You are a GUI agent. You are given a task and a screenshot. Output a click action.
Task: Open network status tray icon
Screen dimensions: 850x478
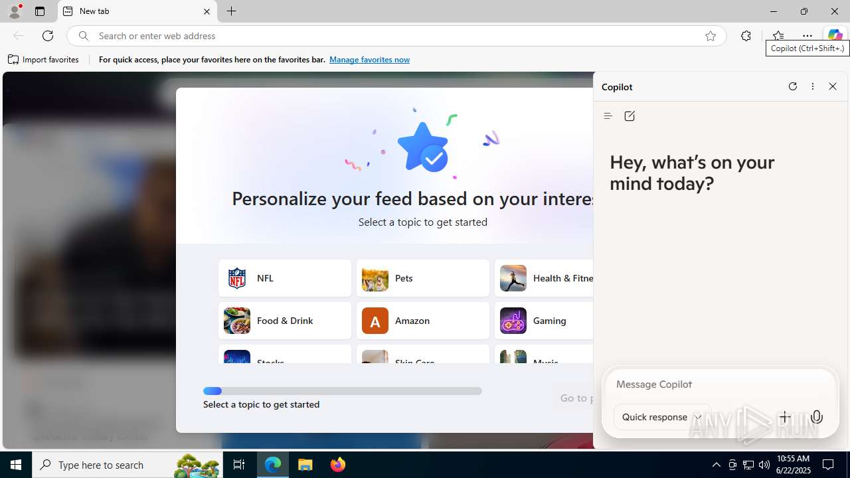748,465
